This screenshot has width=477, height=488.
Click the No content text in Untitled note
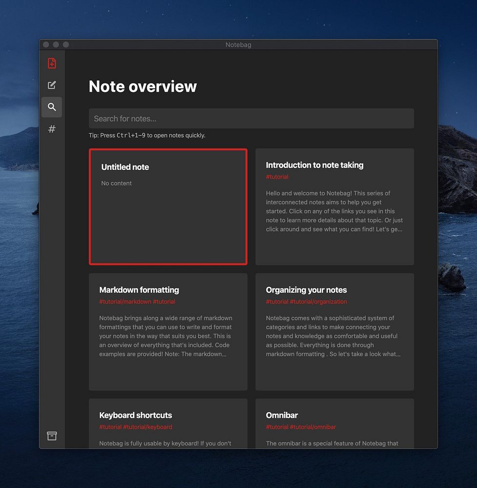point(116,183)
